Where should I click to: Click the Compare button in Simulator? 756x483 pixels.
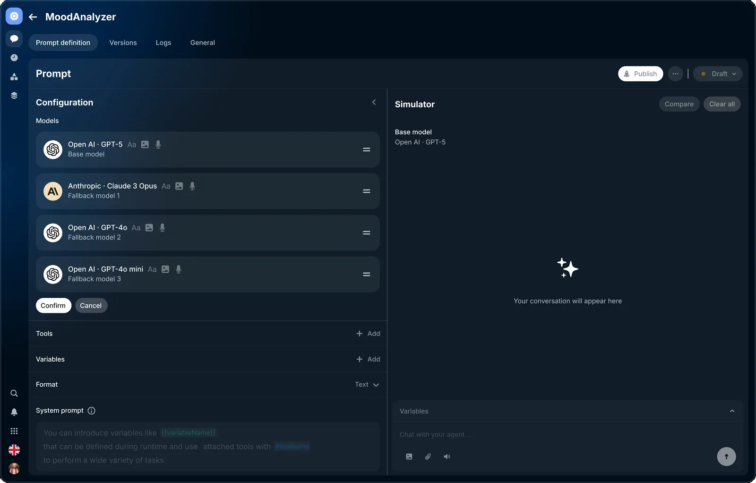coord(679,104)
